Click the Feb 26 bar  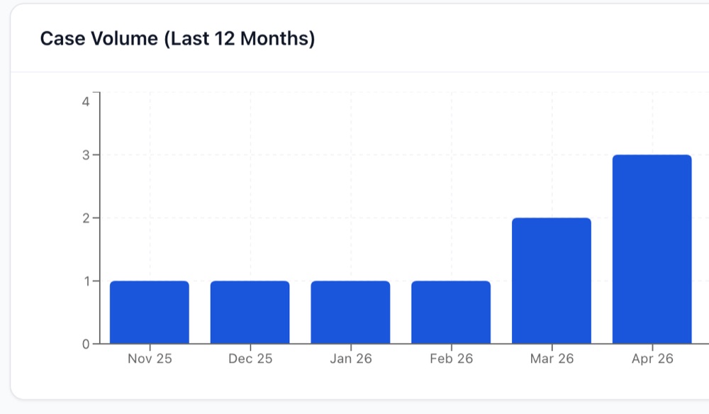tap(451, 313)
